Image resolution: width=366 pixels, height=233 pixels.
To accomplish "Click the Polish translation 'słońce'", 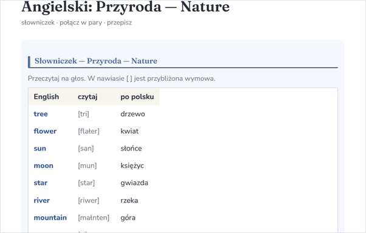I will [x=131, y=149].
